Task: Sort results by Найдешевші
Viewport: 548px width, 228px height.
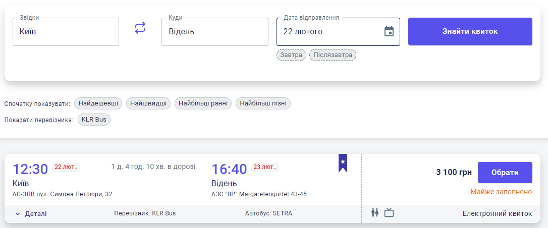Action: click(98, 103)
